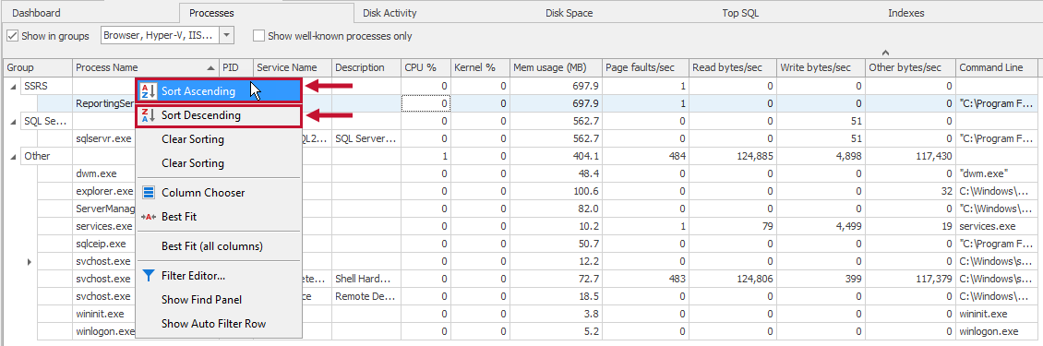The height and width of the screenshot is (346, 1043).
Task: Open Filter Editor via funnel icon
Action: 149,276
